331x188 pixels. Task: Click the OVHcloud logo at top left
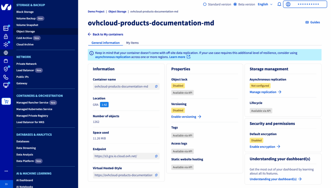pyautogui.click(x=6, y=7)
